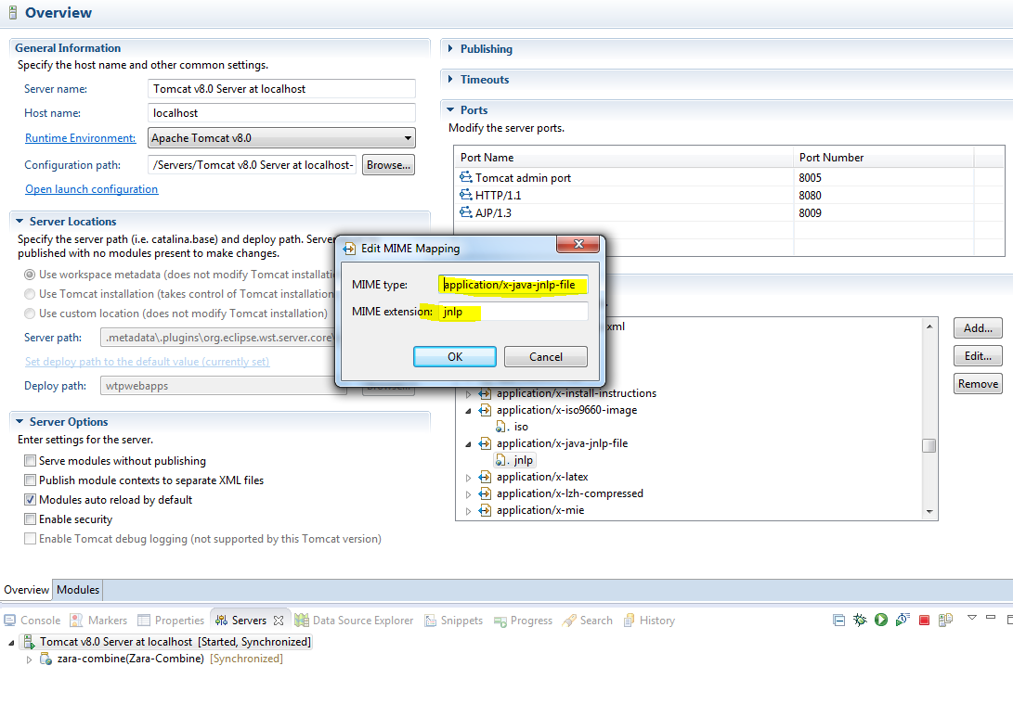This screenshot has width=1013, height=717.
Task: Click the Overview page header server icon
Action: tap(12, 12)
